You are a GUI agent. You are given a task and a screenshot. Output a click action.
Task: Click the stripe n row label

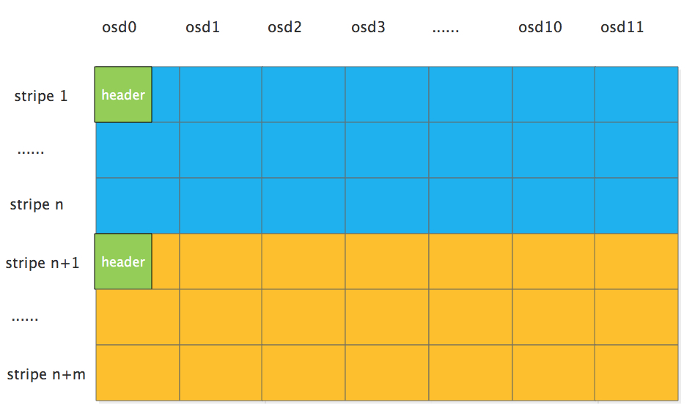click(x=37, y=204)
